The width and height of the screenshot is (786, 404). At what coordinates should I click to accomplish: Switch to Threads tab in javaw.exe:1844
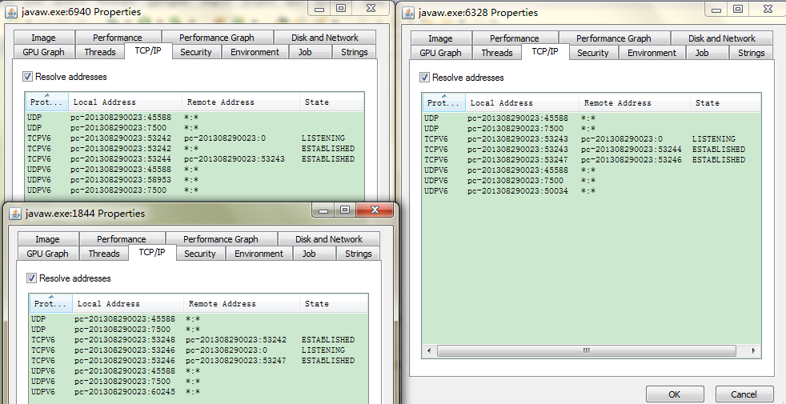104,254
